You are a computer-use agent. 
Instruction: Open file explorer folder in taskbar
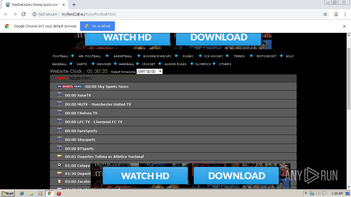click(31, 193)
